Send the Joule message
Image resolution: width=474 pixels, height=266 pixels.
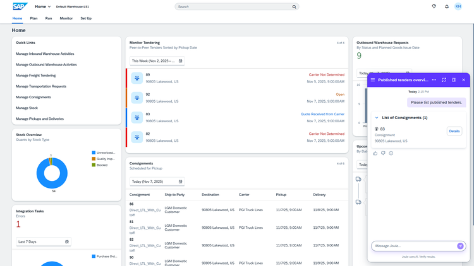460,246
